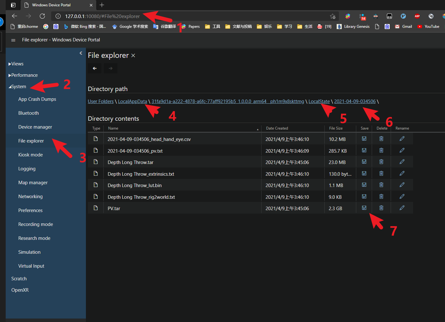Rename Depth Long Throw_lut.bin
Screen dimensions: 445x322
[402, 185]
